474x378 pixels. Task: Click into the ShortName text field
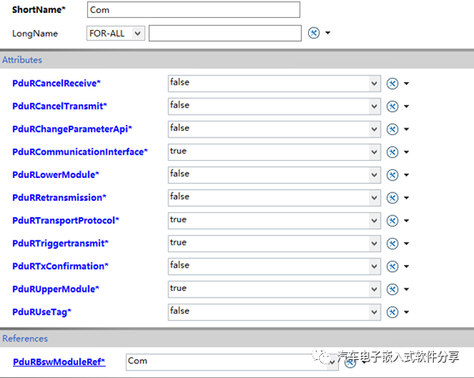(x=193, y=9)
